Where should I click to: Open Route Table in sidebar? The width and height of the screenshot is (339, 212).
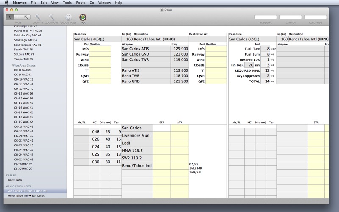tap(15, 180)
